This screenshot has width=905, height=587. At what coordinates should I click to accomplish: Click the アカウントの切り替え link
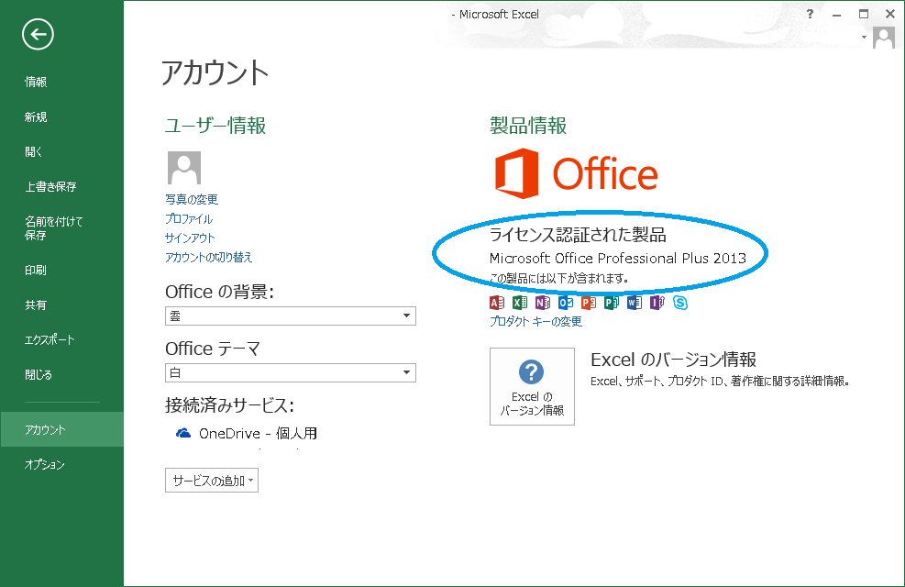coord(209,257)
